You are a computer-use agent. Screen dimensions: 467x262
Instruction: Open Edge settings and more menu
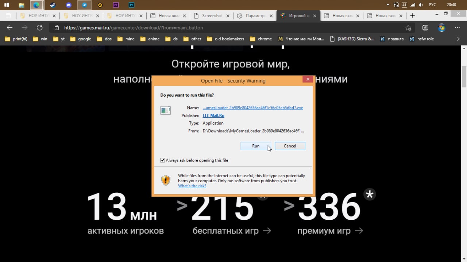[x=458, y=28]
